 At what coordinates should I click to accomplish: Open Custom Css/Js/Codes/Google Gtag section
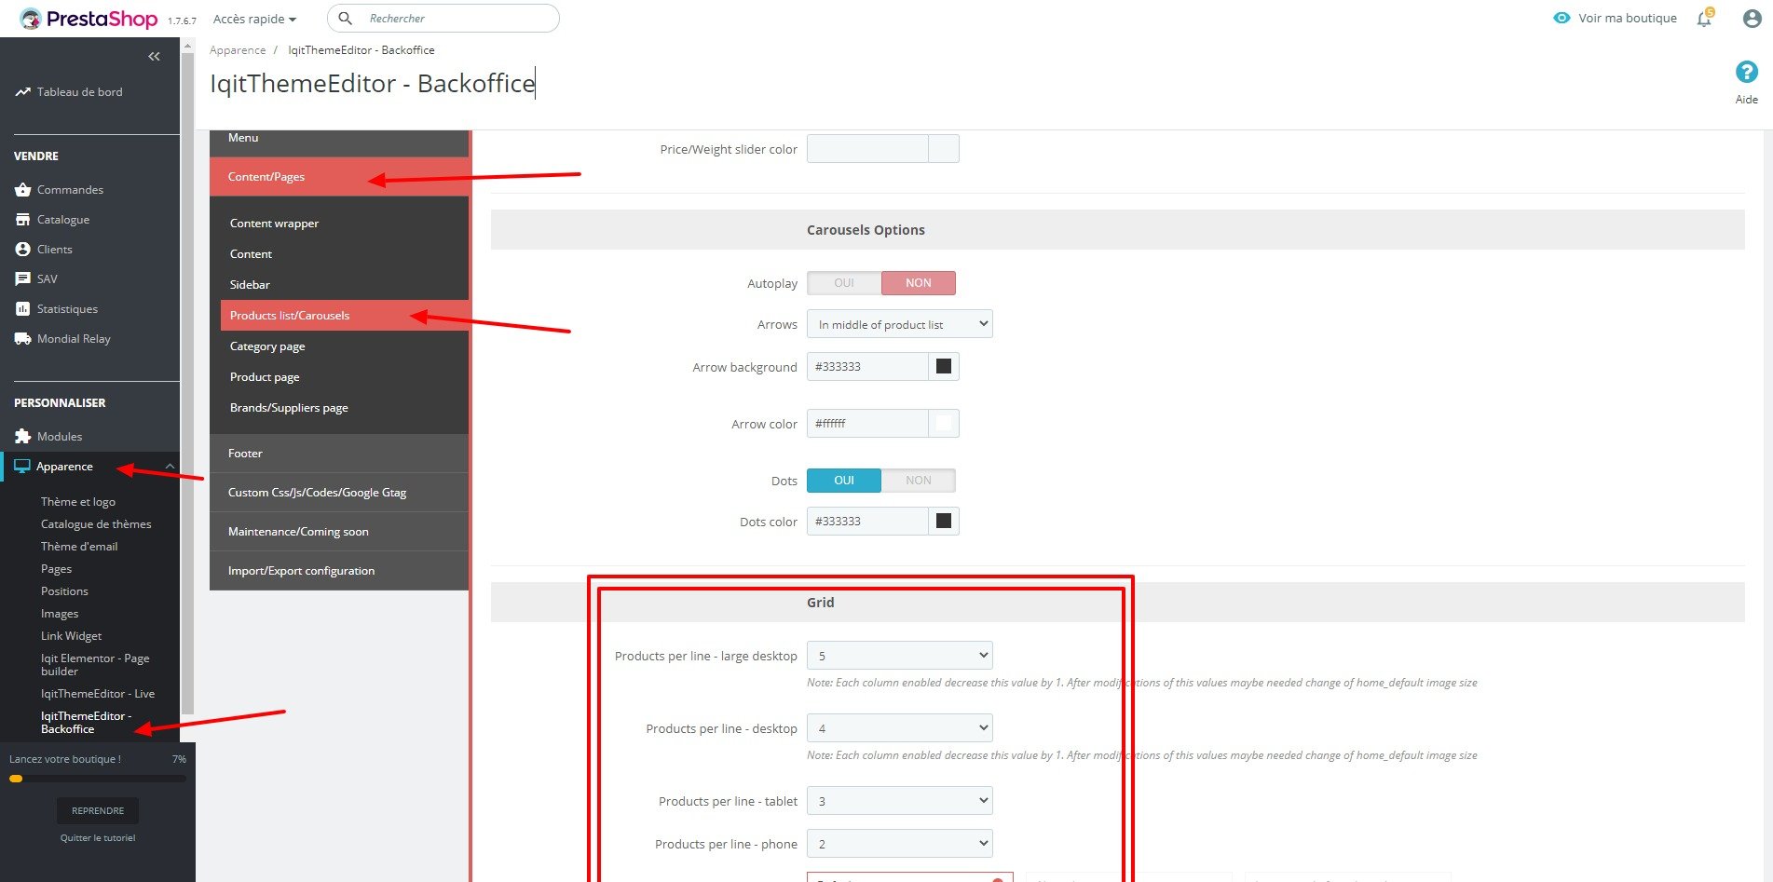coord(339,493)
